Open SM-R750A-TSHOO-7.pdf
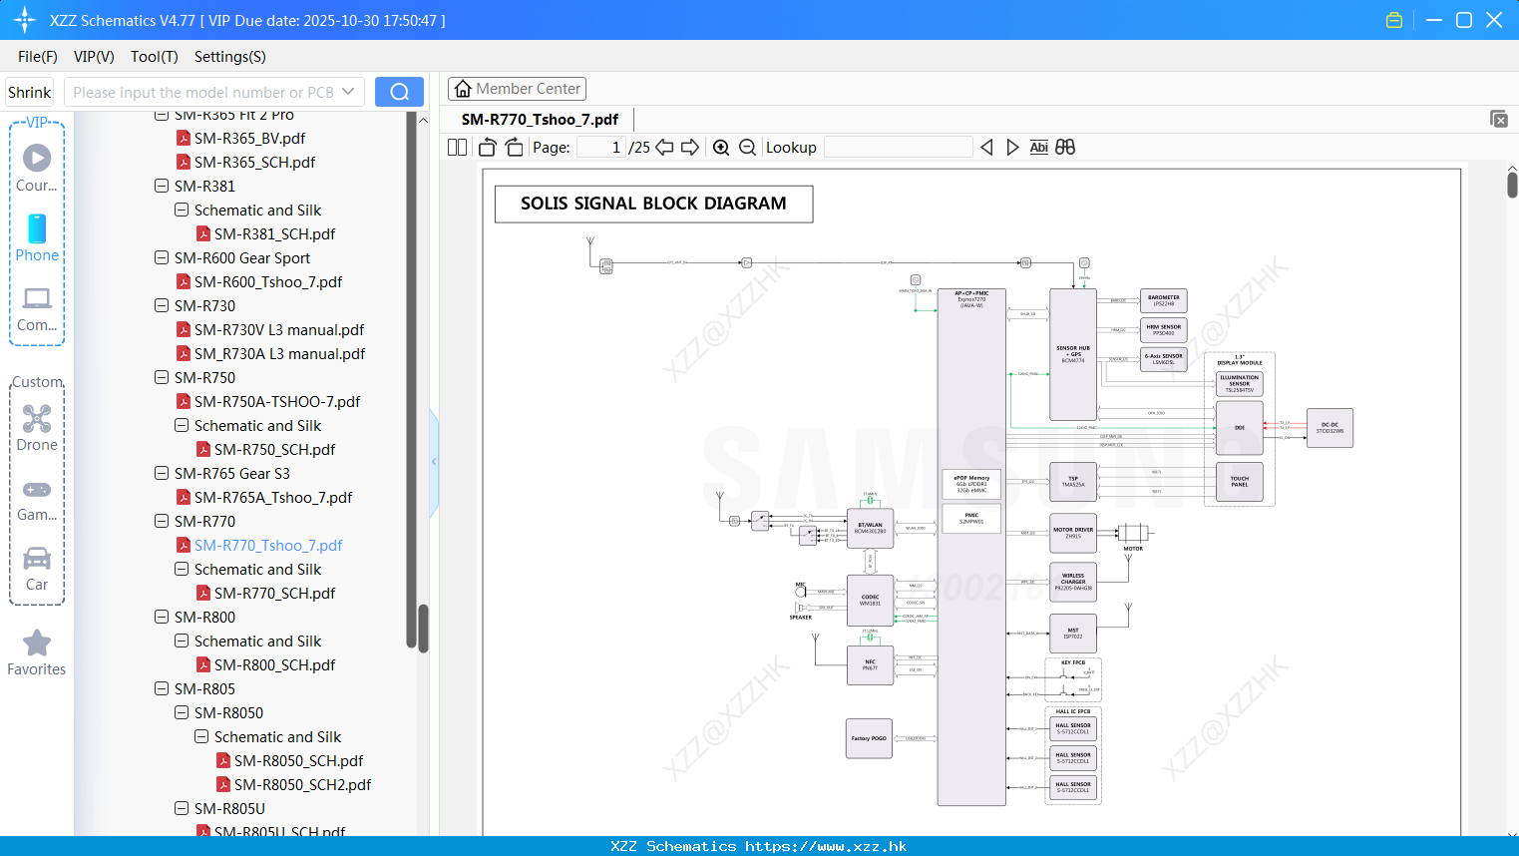 point(277,402)
